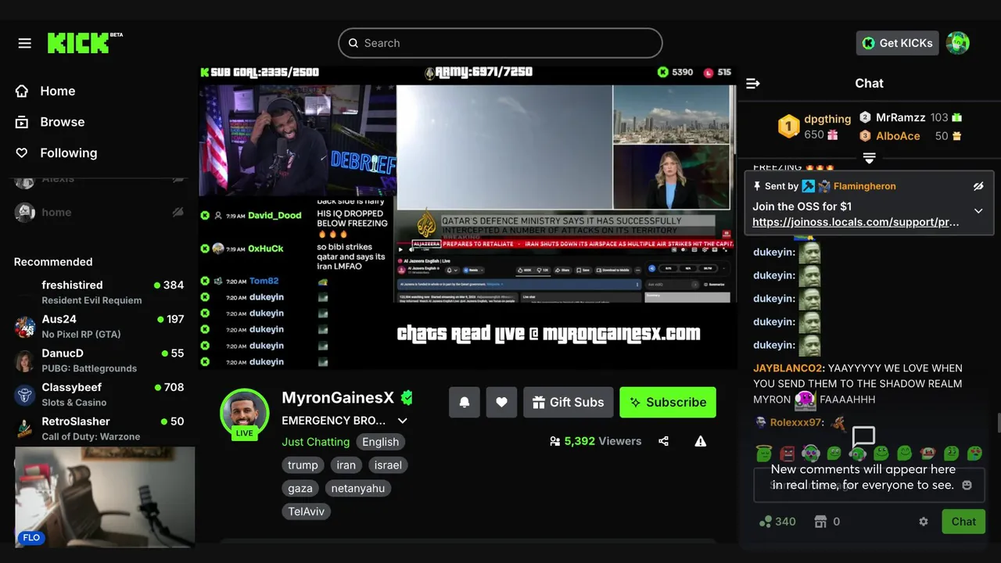
Task: Click the MyronGainesX channel name
Action: tap(338, 397)
